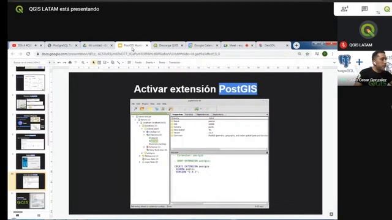The width and height of the screenshot is (392, 220).
Task: Activate the paint format tool
Action: pos(75,62)
